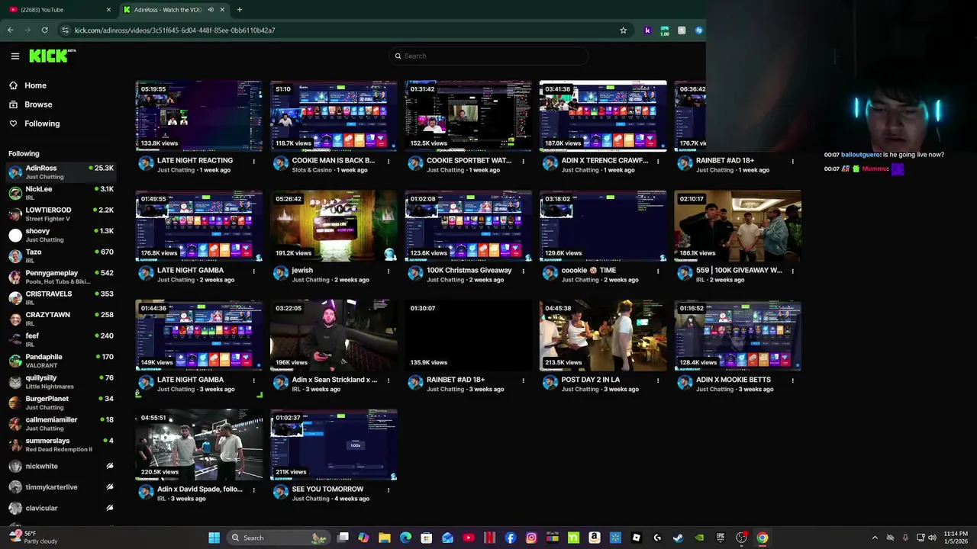Click summerslays channel name

coord(47,441)
